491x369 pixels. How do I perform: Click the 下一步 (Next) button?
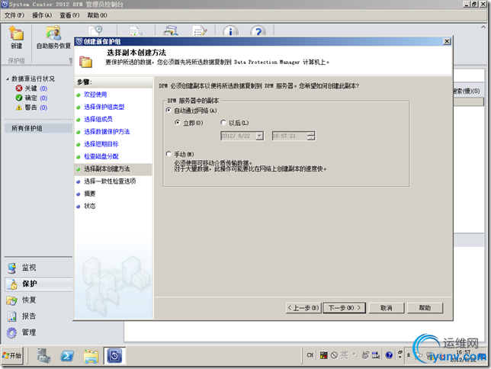pyautogui.click(x=345, y=308)
